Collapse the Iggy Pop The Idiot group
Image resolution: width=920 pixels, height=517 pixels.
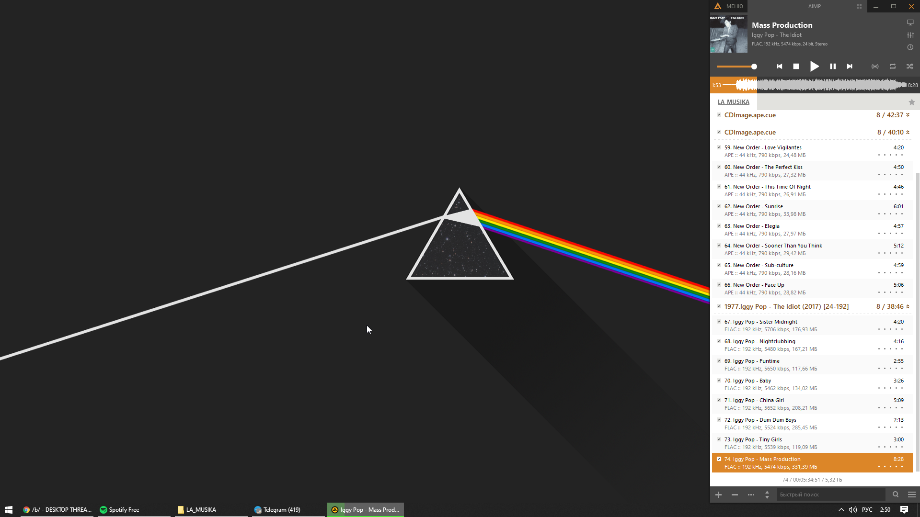coord(908,306)
